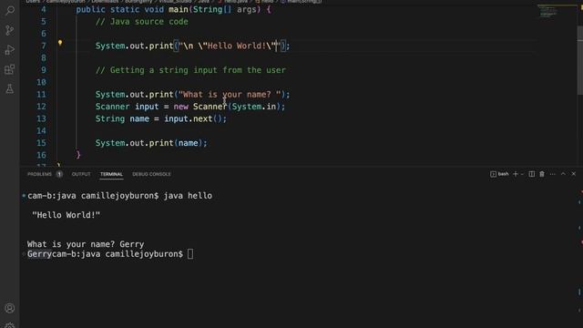Click the "Hello World!" terminal output line

[x=66, y=215]
